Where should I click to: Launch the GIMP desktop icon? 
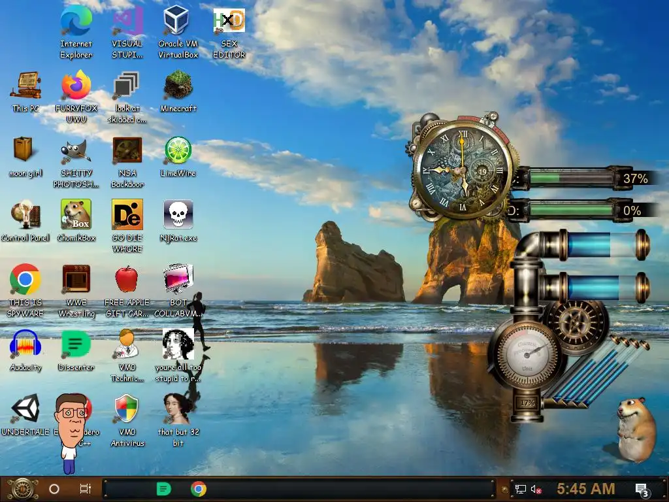click(76, 151)
